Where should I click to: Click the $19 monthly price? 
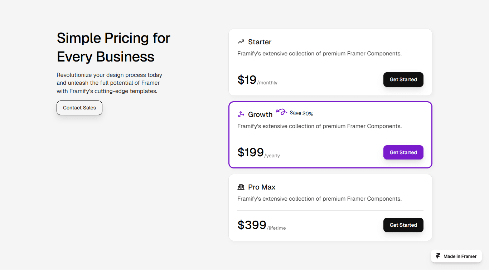[257, 80]
